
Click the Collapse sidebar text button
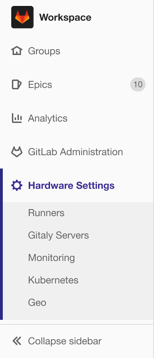pos(64,341)
